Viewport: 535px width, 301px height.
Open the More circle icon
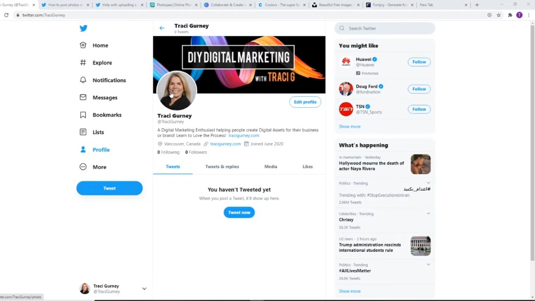pos(83,167)
